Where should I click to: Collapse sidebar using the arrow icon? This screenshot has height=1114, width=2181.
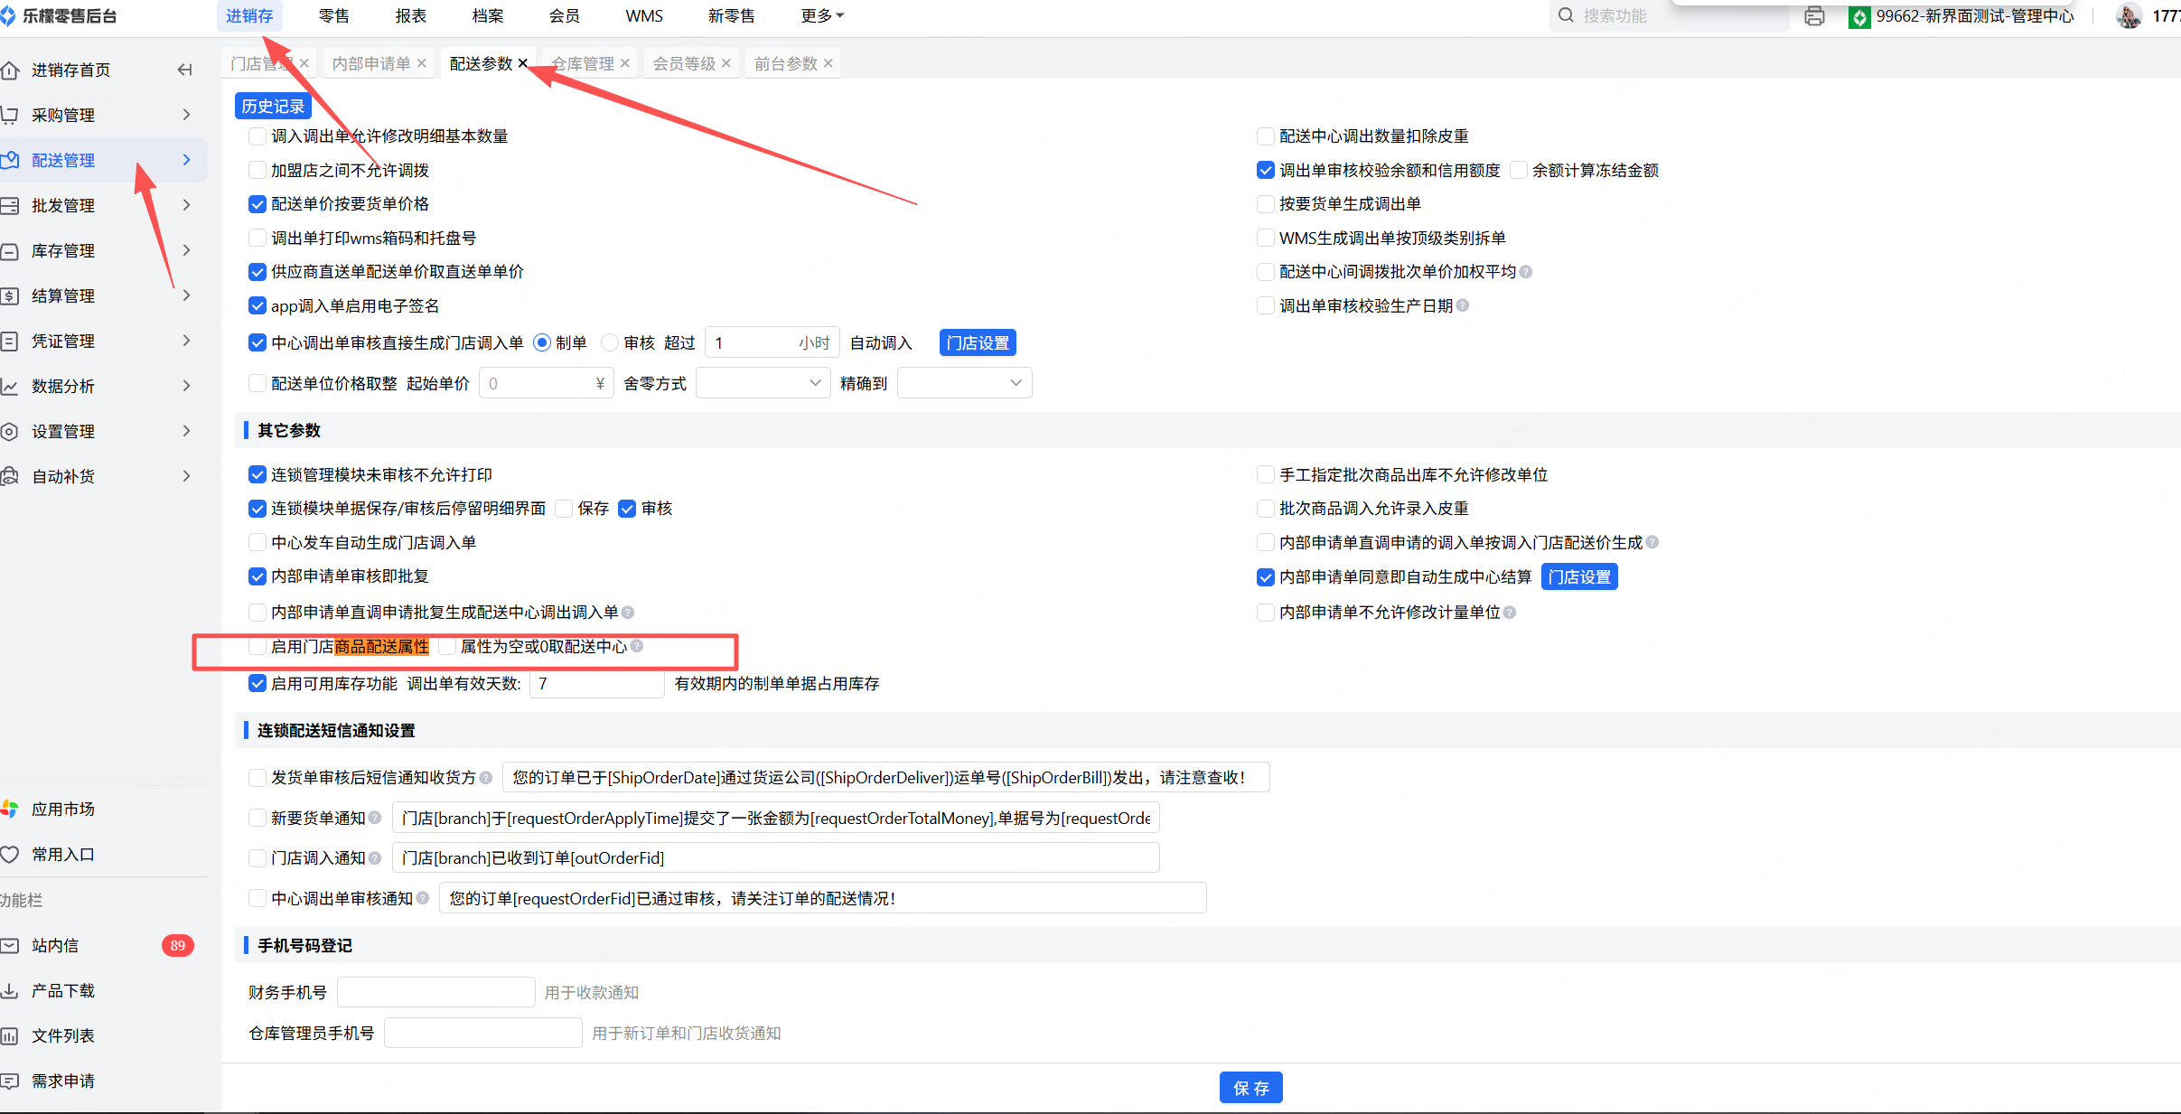[185, 70]
